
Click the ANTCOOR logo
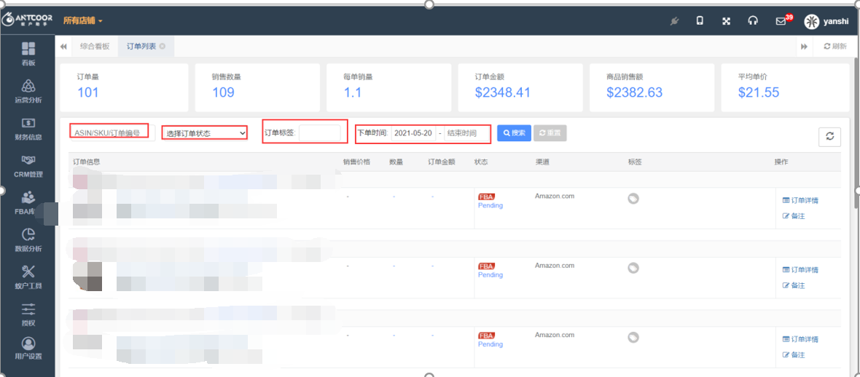tap(27, 19)
